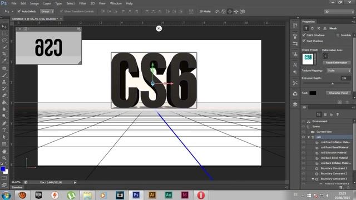356x200 pixels.
Task: Click the foreground blue color swatch
Action: pyautogui.click(x=3, y=169)
